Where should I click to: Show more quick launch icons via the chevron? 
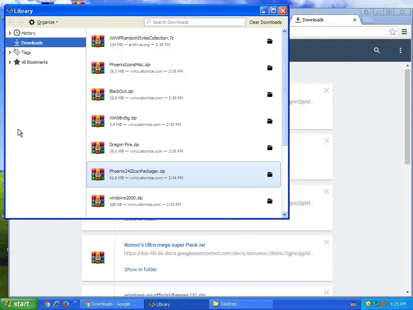click(75, 302)
